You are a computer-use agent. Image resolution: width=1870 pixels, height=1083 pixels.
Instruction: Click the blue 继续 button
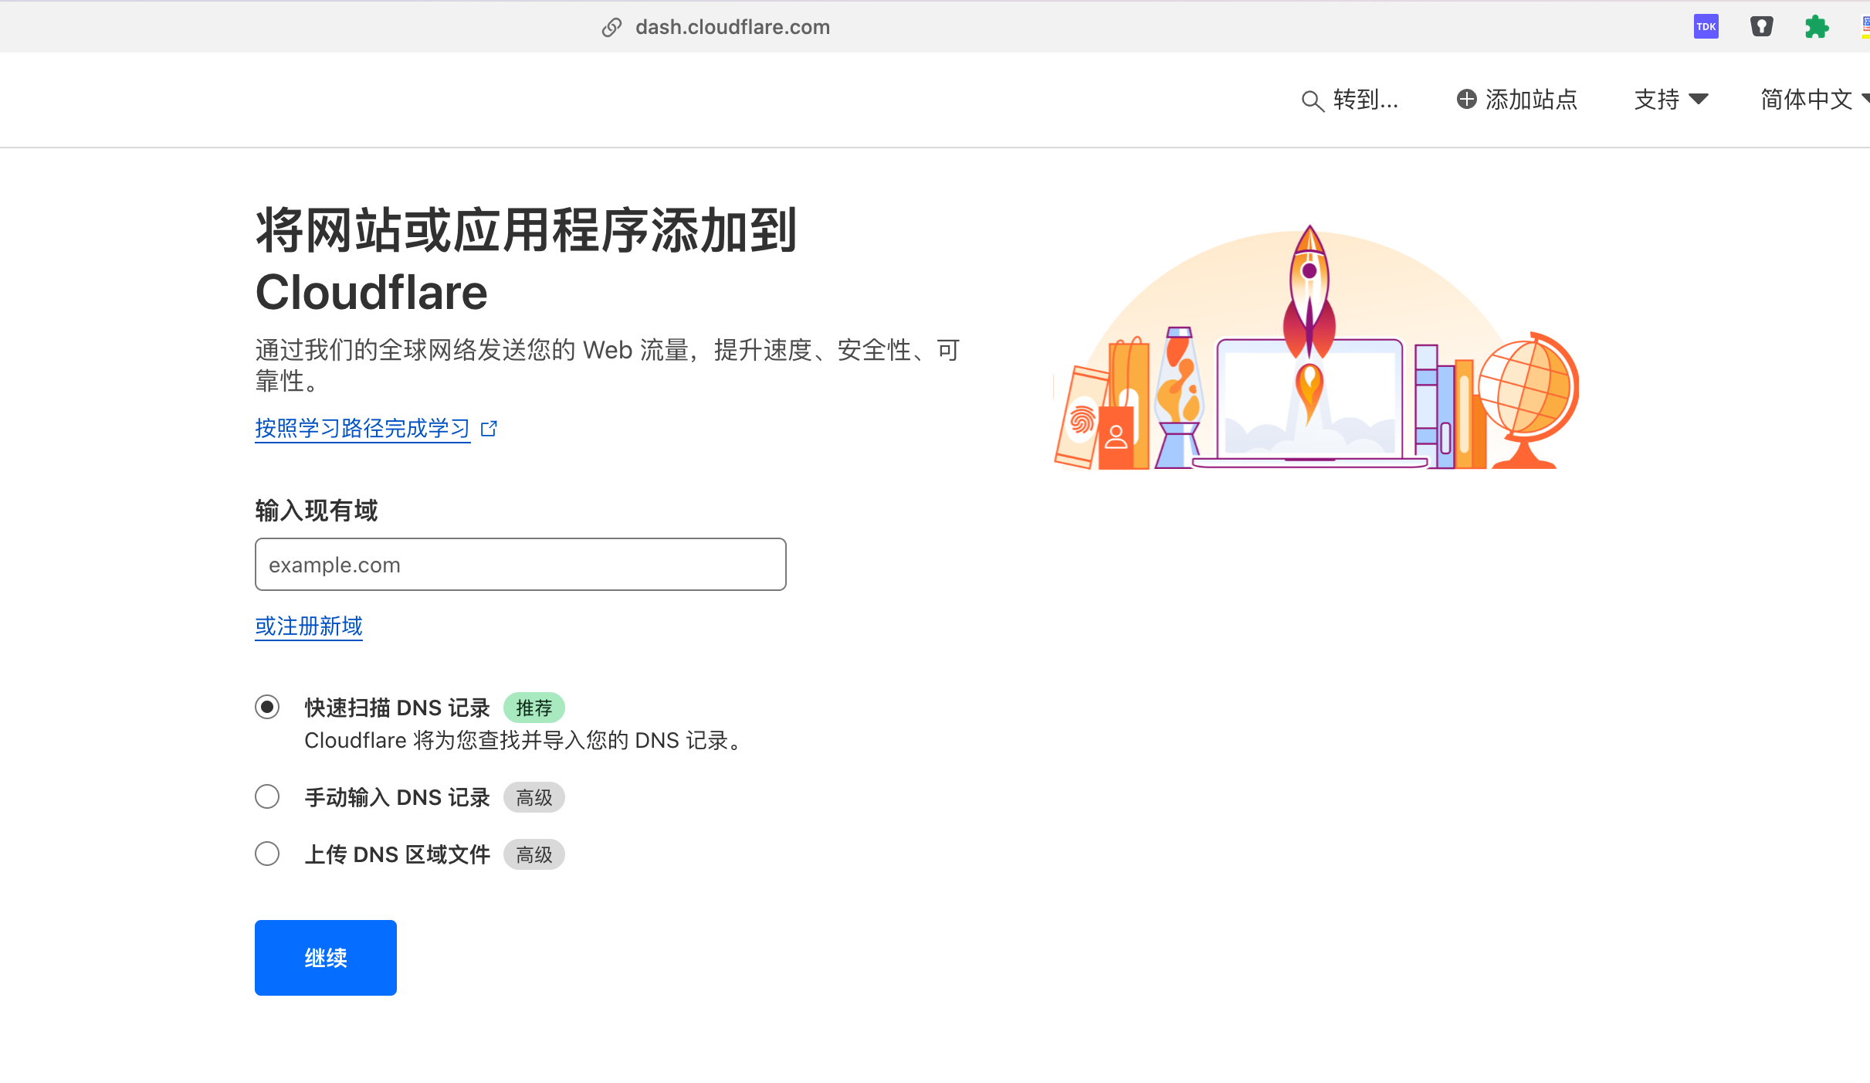point(326,958)
